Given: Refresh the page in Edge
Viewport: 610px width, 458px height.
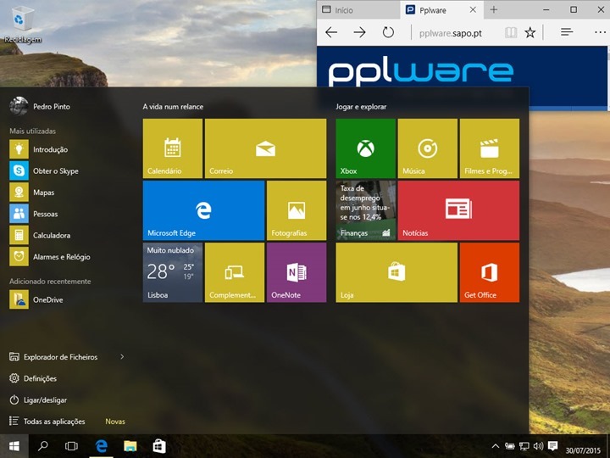Looking at the screenshot, I should point(388,32).
